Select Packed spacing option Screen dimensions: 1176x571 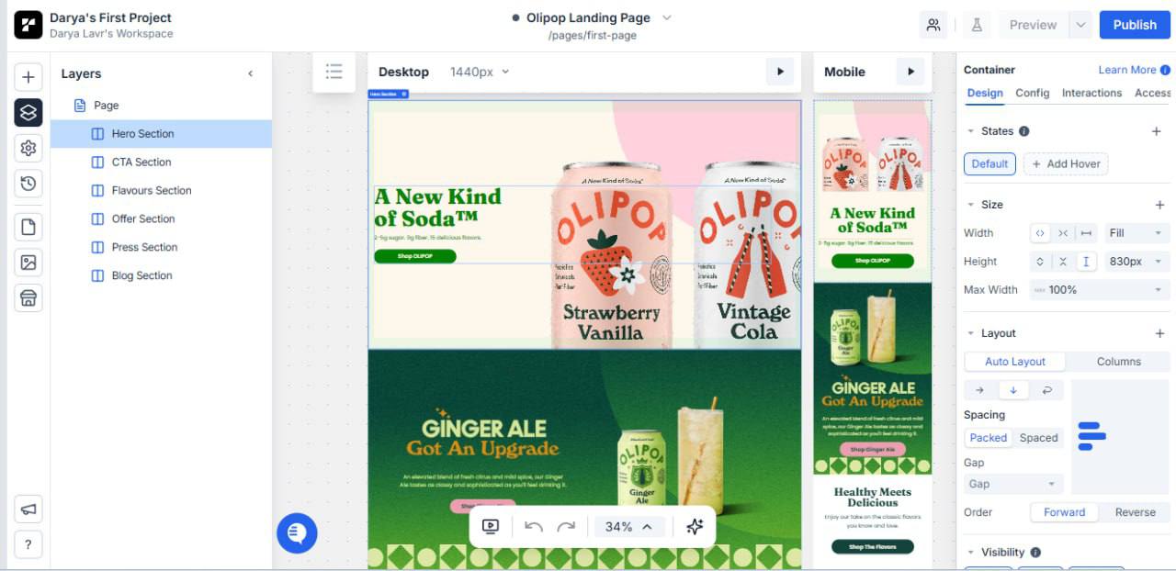989,438
